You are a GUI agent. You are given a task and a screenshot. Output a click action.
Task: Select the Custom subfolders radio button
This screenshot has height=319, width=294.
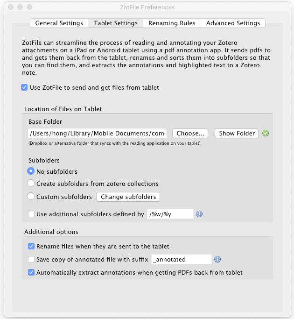31,197
